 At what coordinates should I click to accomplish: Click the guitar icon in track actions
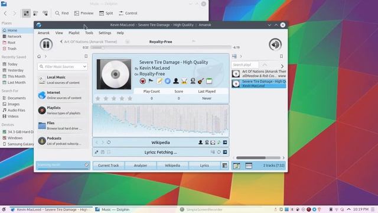[201, 81]
